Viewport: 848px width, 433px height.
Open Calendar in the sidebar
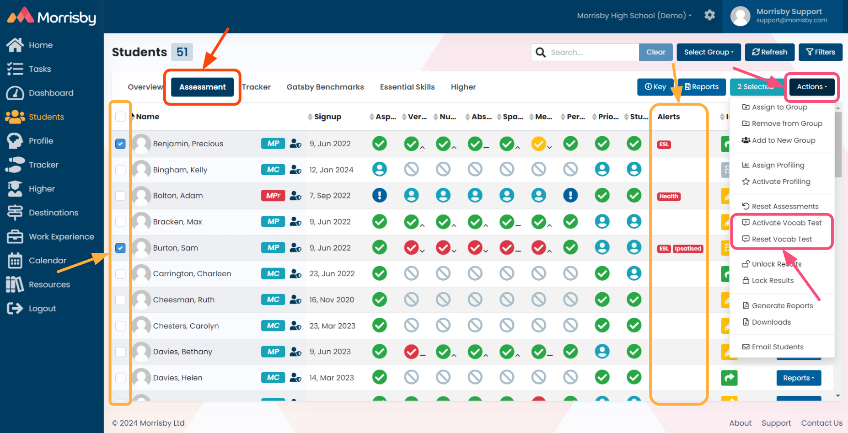point(37,261)
